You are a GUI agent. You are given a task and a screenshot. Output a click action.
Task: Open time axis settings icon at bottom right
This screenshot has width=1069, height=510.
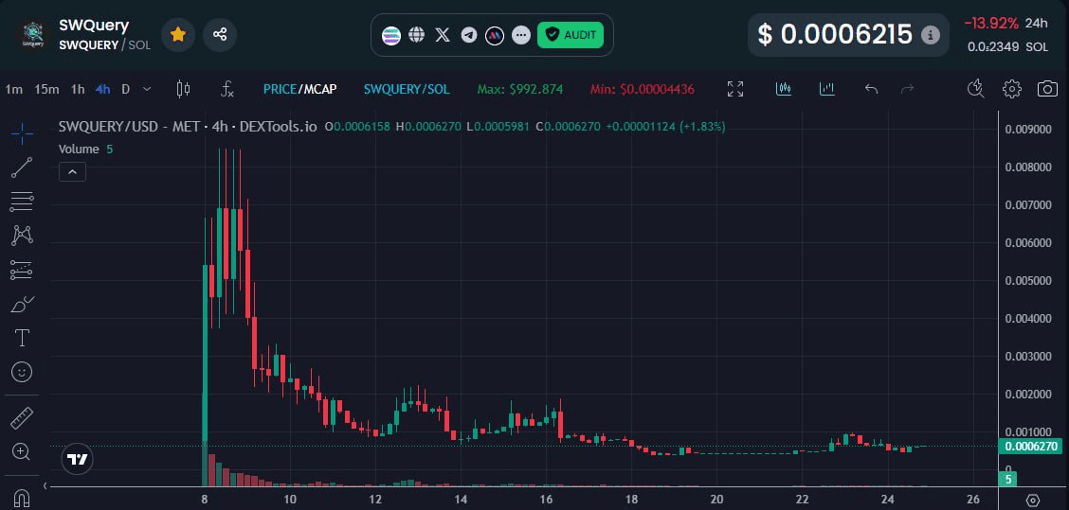1033,500
